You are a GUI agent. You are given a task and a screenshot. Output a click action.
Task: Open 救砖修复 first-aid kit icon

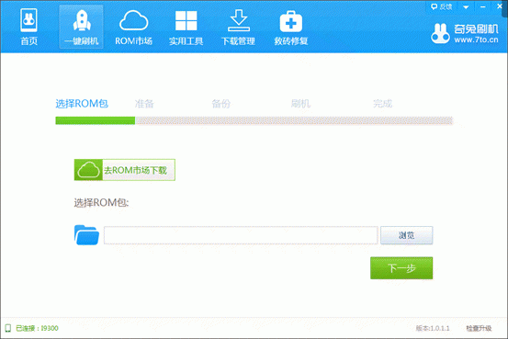291,21
